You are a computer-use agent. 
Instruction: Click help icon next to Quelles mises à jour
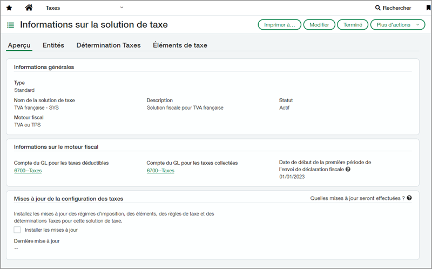pyautogui.click(x=409, y=198)
